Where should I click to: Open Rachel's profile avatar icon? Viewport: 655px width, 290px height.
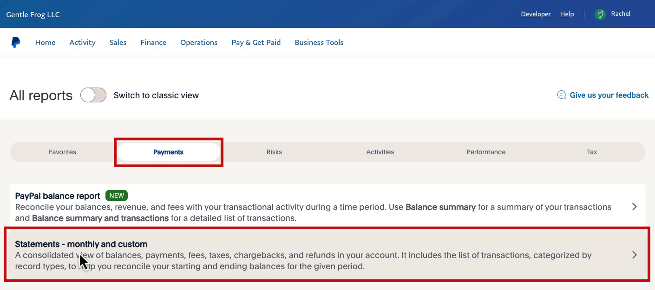click(x=600, y=14)
